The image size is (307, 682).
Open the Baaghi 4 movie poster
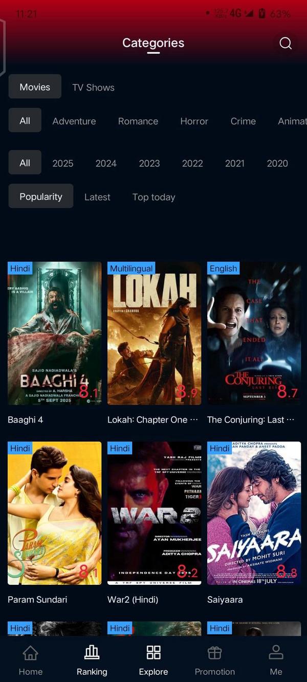coord(55,334)
